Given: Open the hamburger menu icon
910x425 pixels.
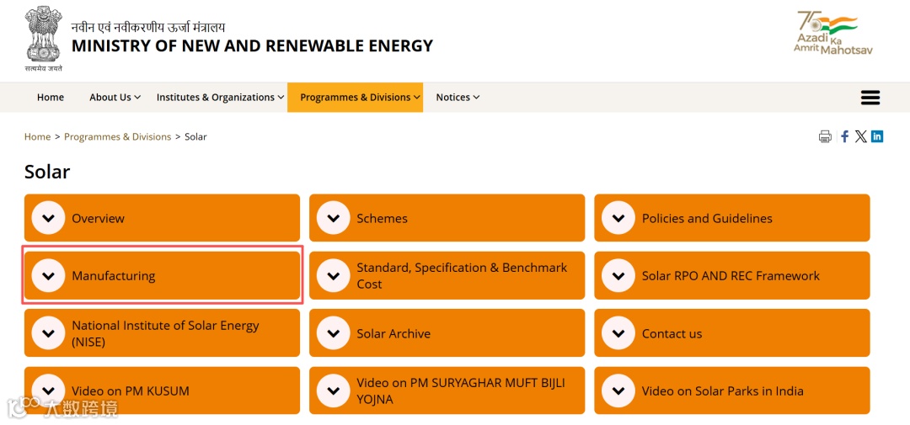Looking at the screenshot, I should (870, 98).
